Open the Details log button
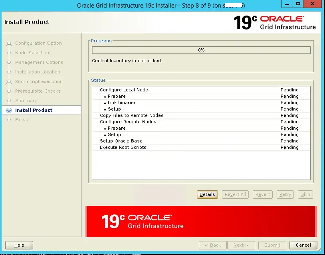This screenshot has width=325, height=255. tap(207, 194)
